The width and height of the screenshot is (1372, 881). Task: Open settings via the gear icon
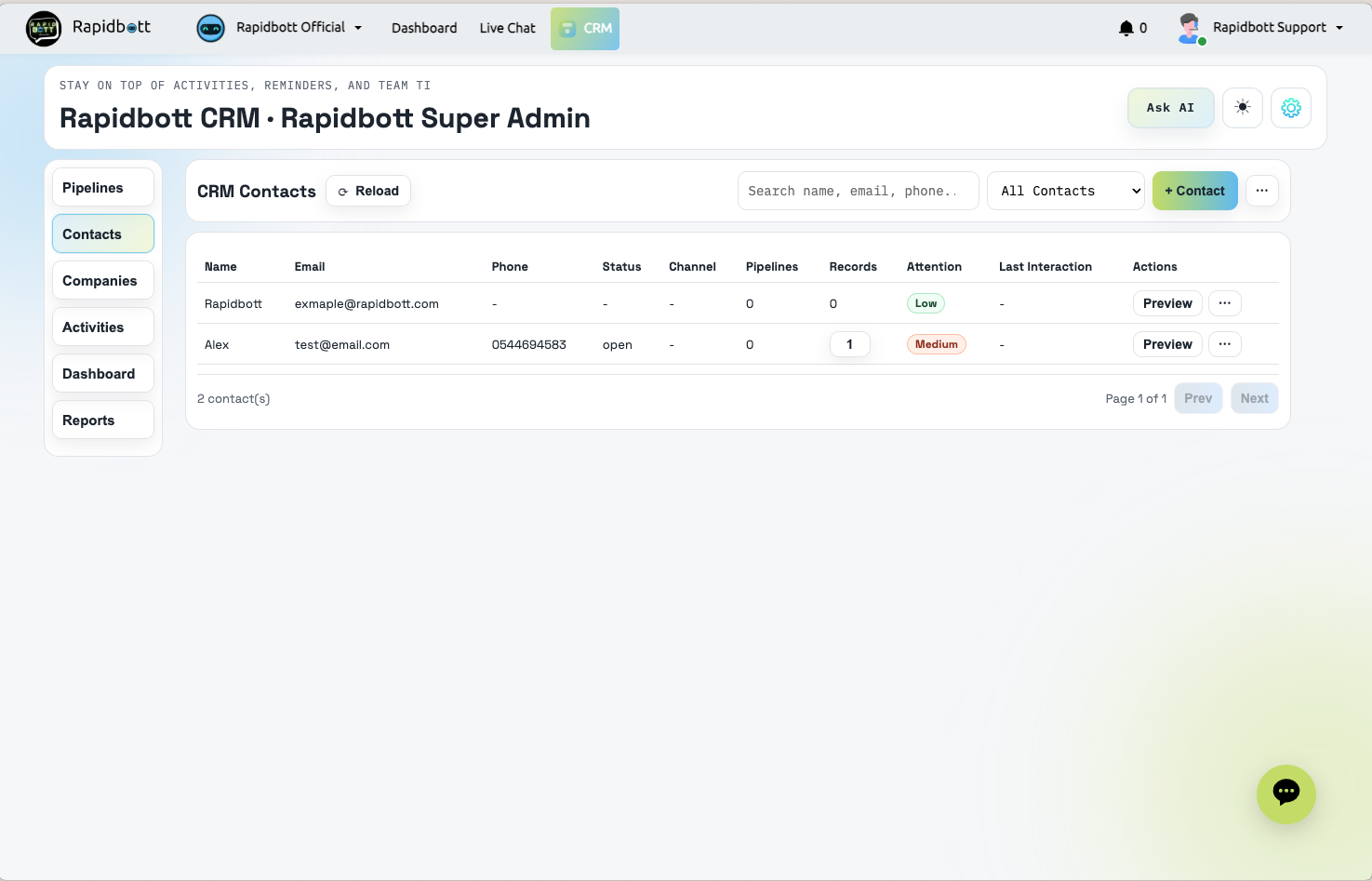click(x=1290, y=108)
